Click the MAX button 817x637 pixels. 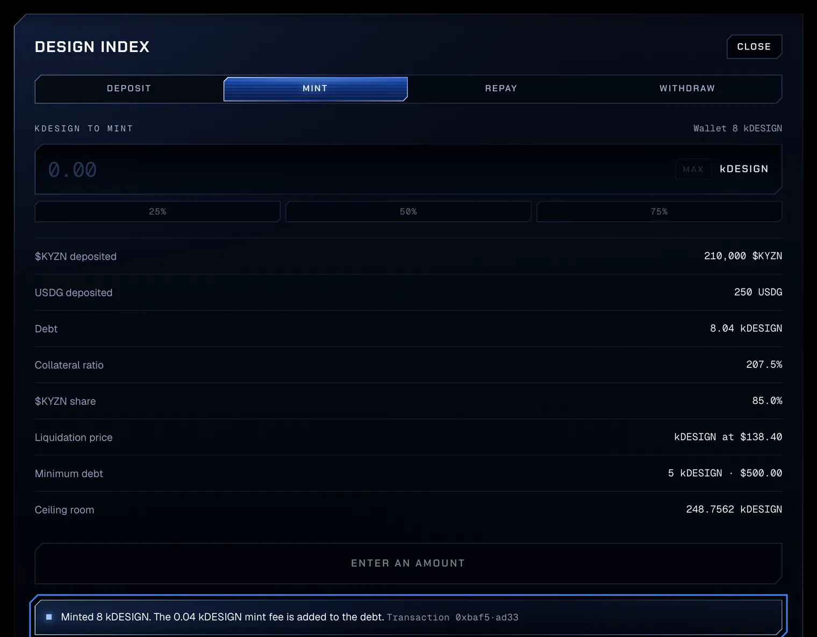693,169
